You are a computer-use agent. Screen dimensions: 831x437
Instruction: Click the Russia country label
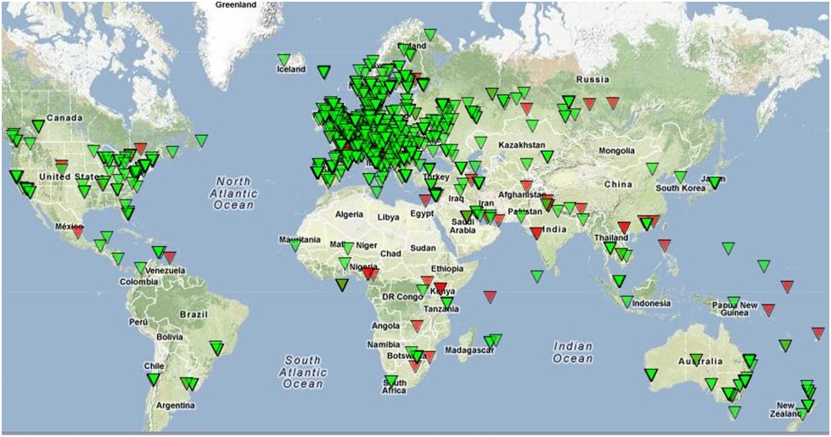pyautogui.click(x=592, y=80)
